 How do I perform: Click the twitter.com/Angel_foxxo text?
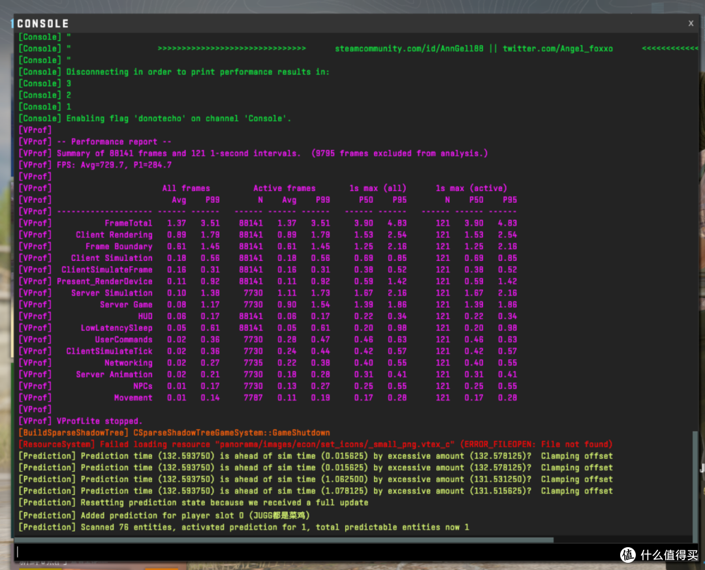557,48
